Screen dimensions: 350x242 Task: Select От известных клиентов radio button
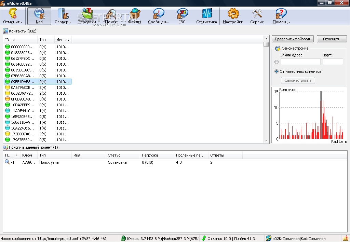tap(276, 71)
